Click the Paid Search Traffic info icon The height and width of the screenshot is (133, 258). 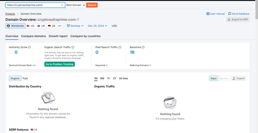(120, 47)
